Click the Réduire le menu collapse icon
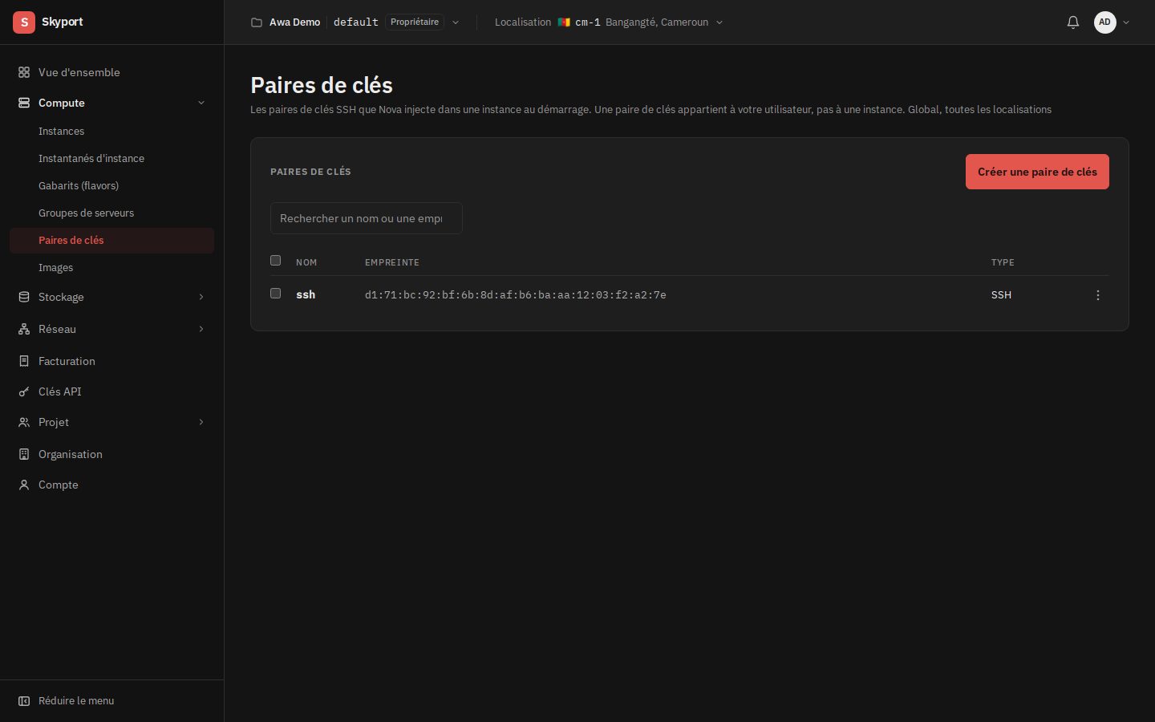The width and height of the screenshot is (1155, 722). tap(24, 701)
